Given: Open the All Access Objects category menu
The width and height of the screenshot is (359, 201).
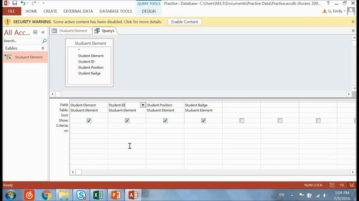Looking at the screenshot, I should (35, 32).
